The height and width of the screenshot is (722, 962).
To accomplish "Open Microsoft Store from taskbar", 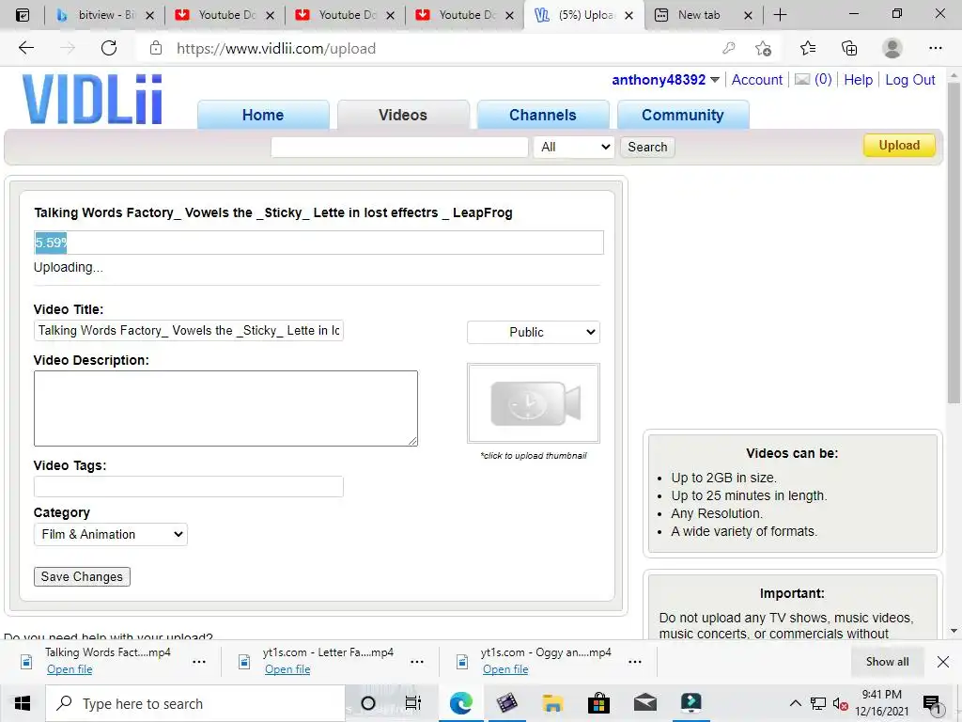I will (598, 703).
